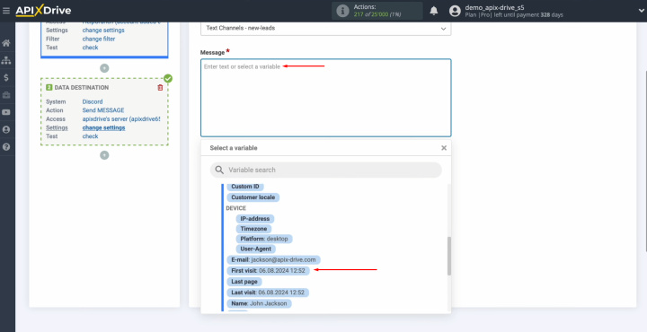The width and height of the screenshot is (647, 332).
Task: Select the Customer locale variable
Action: [253, 197]
